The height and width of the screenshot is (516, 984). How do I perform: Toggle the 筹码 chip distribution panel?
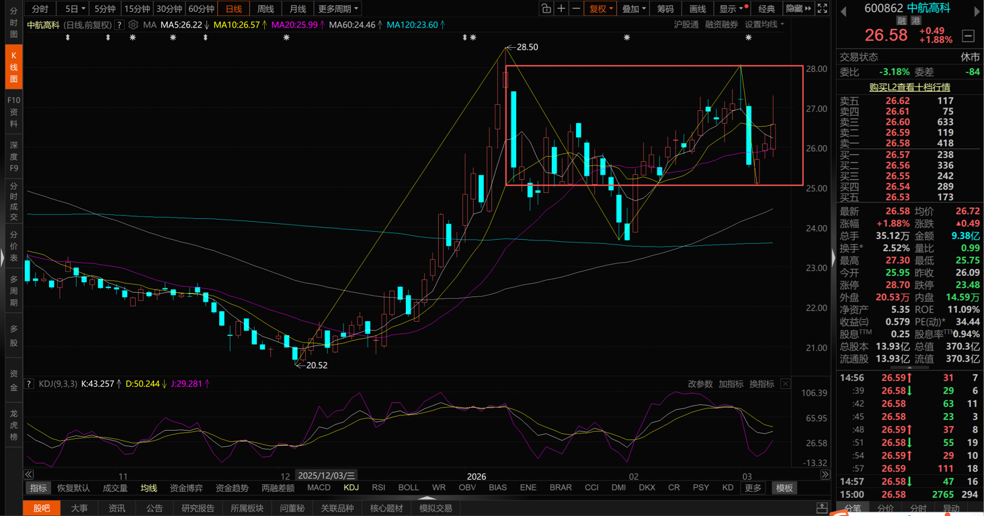[x=665, y=9]
